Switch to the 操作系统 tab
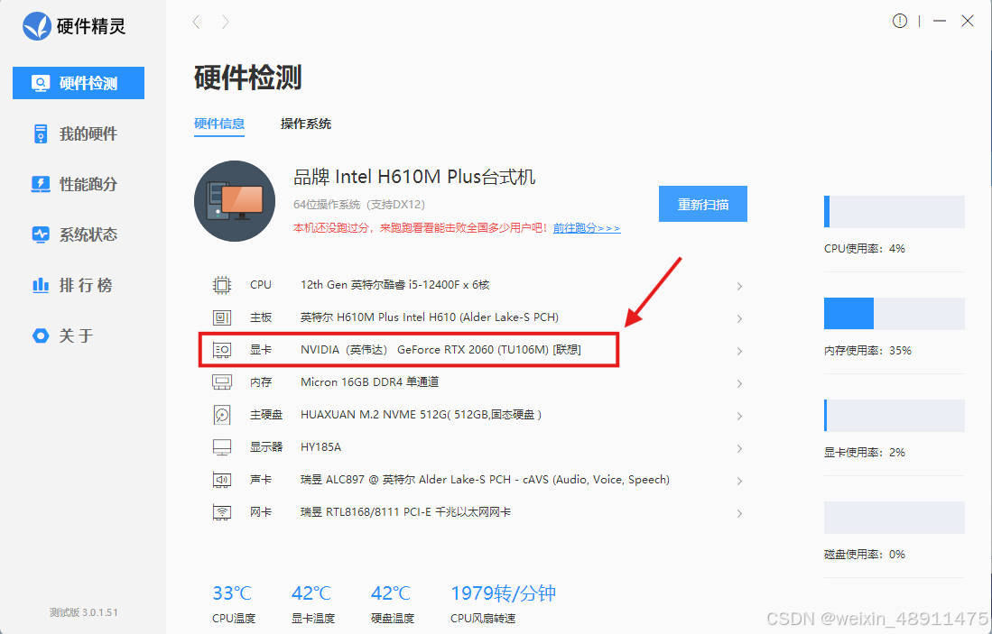 (x=306, y=124)
